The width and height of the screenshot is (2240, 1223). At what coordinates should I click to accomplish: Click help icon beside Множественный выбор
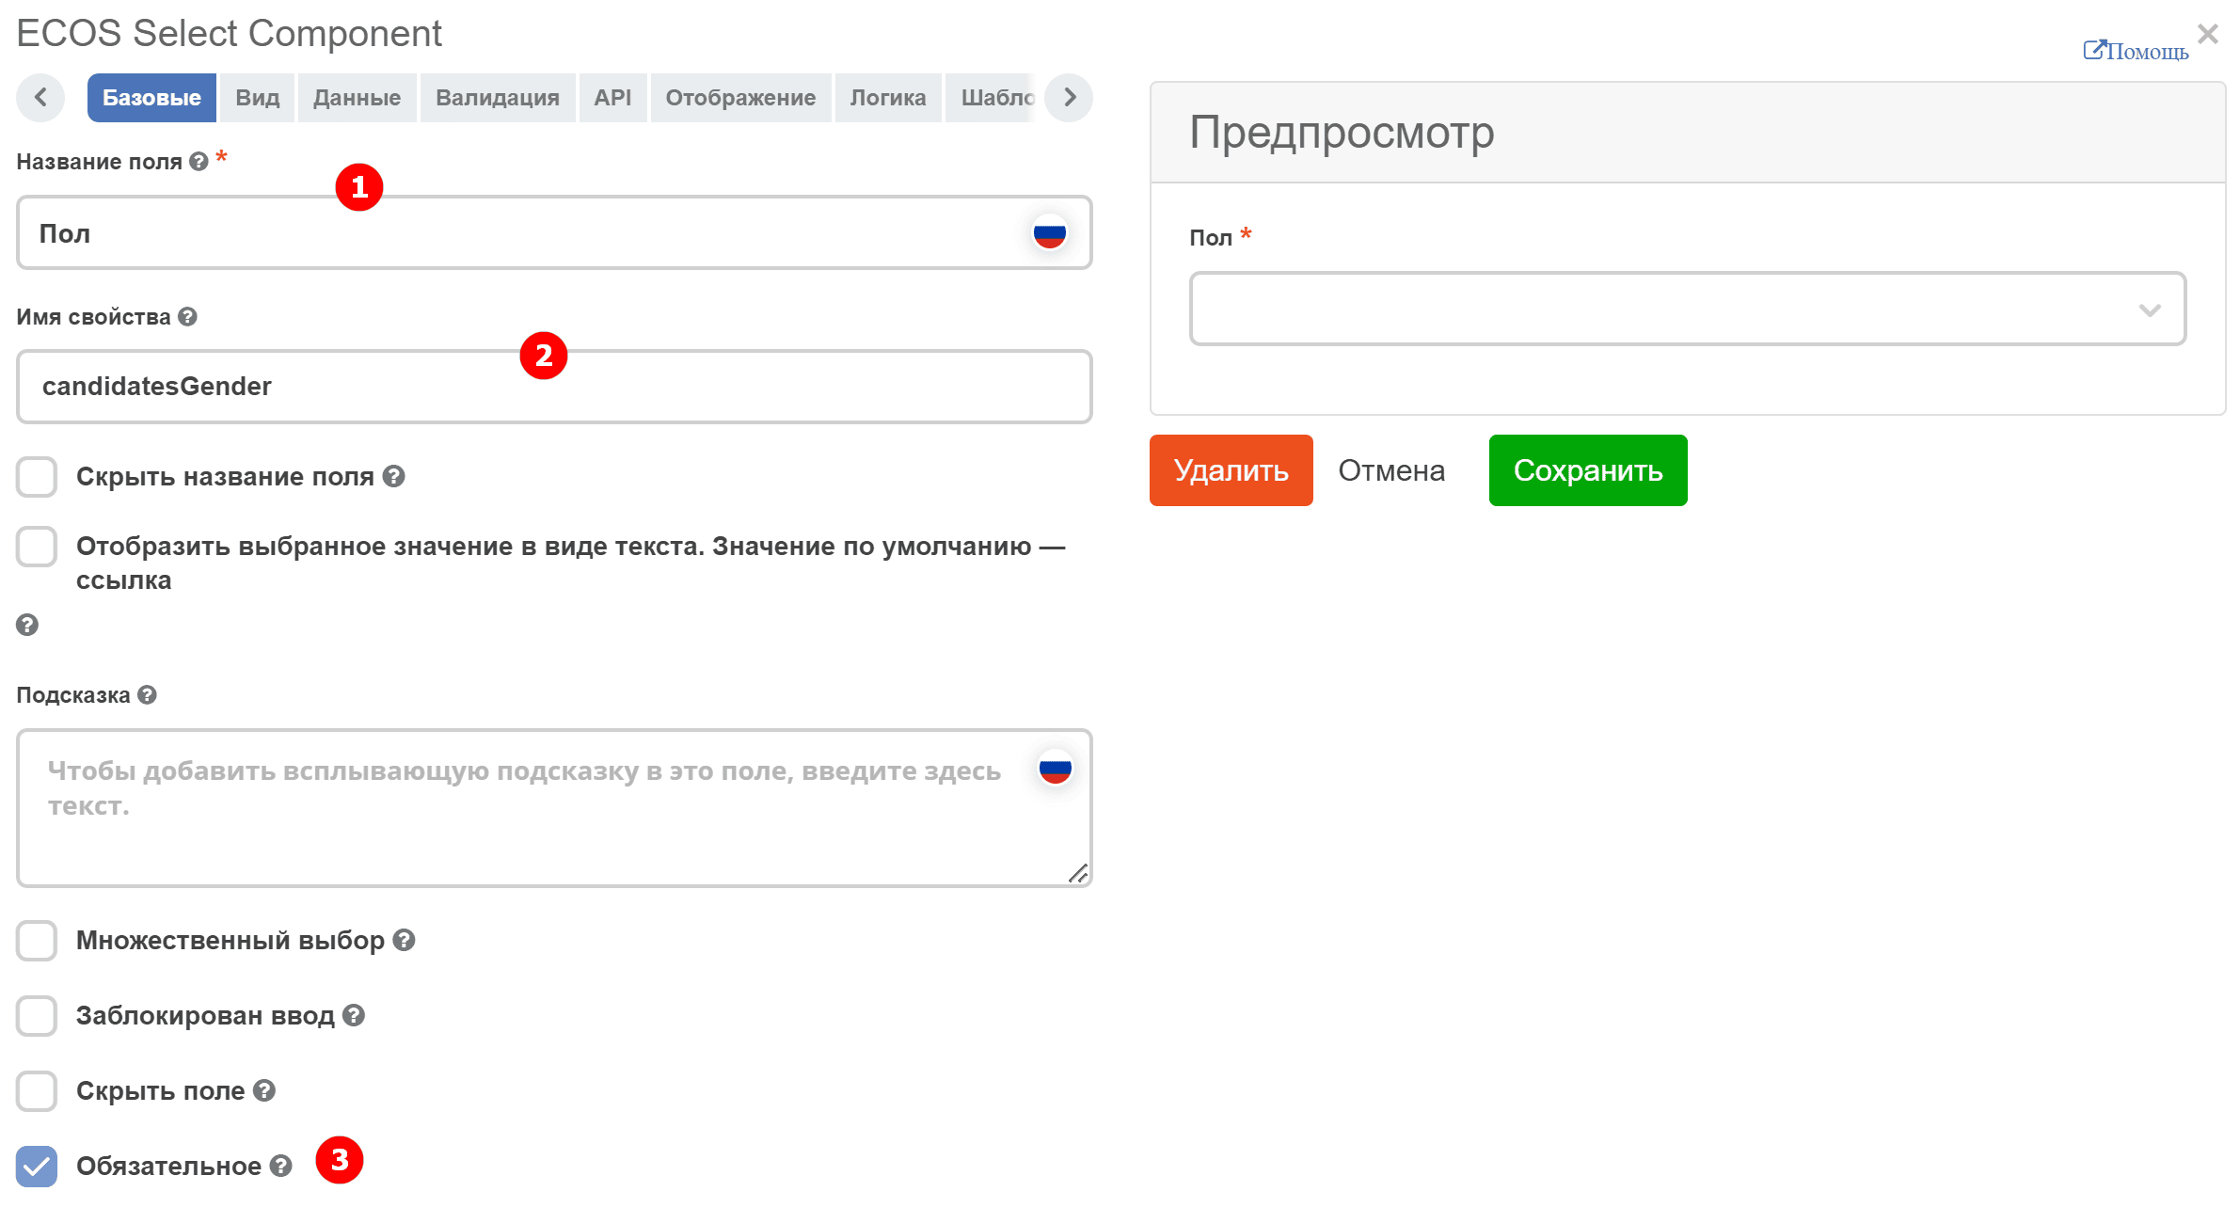pos(404,940)
